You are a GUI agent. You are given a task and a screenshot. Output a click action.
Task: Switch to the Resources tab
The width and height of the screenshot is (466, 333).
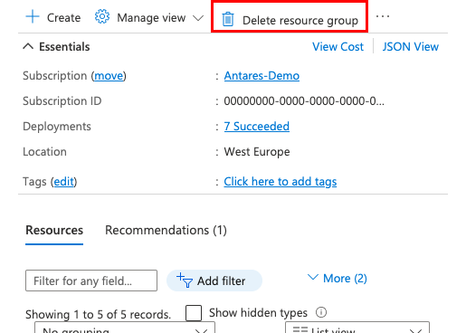pyautogui.click(x=54, y=230)
